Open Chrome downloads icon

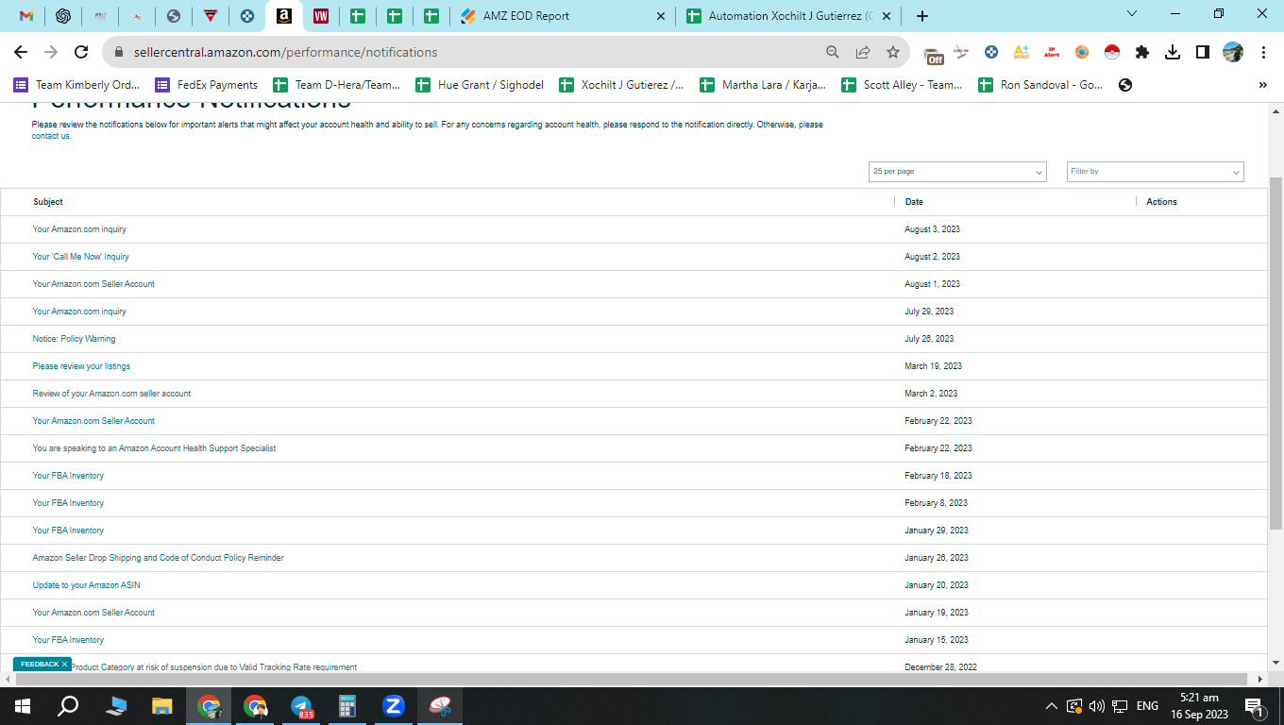coord(1173,52)
